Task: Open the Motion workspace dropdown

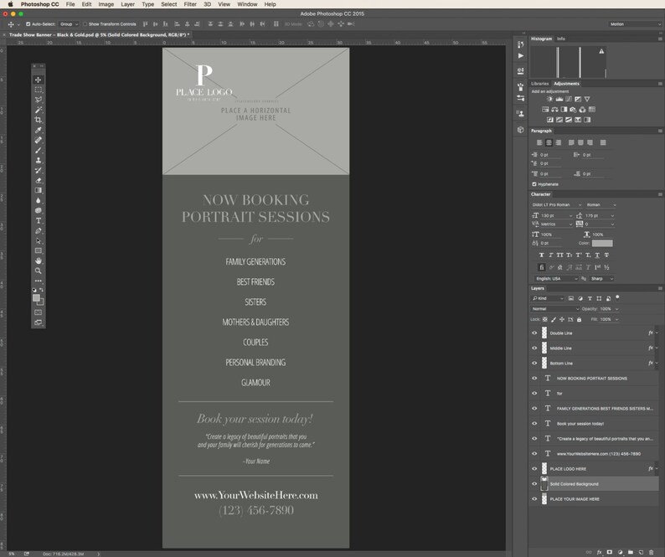Action: coord(635,24)
